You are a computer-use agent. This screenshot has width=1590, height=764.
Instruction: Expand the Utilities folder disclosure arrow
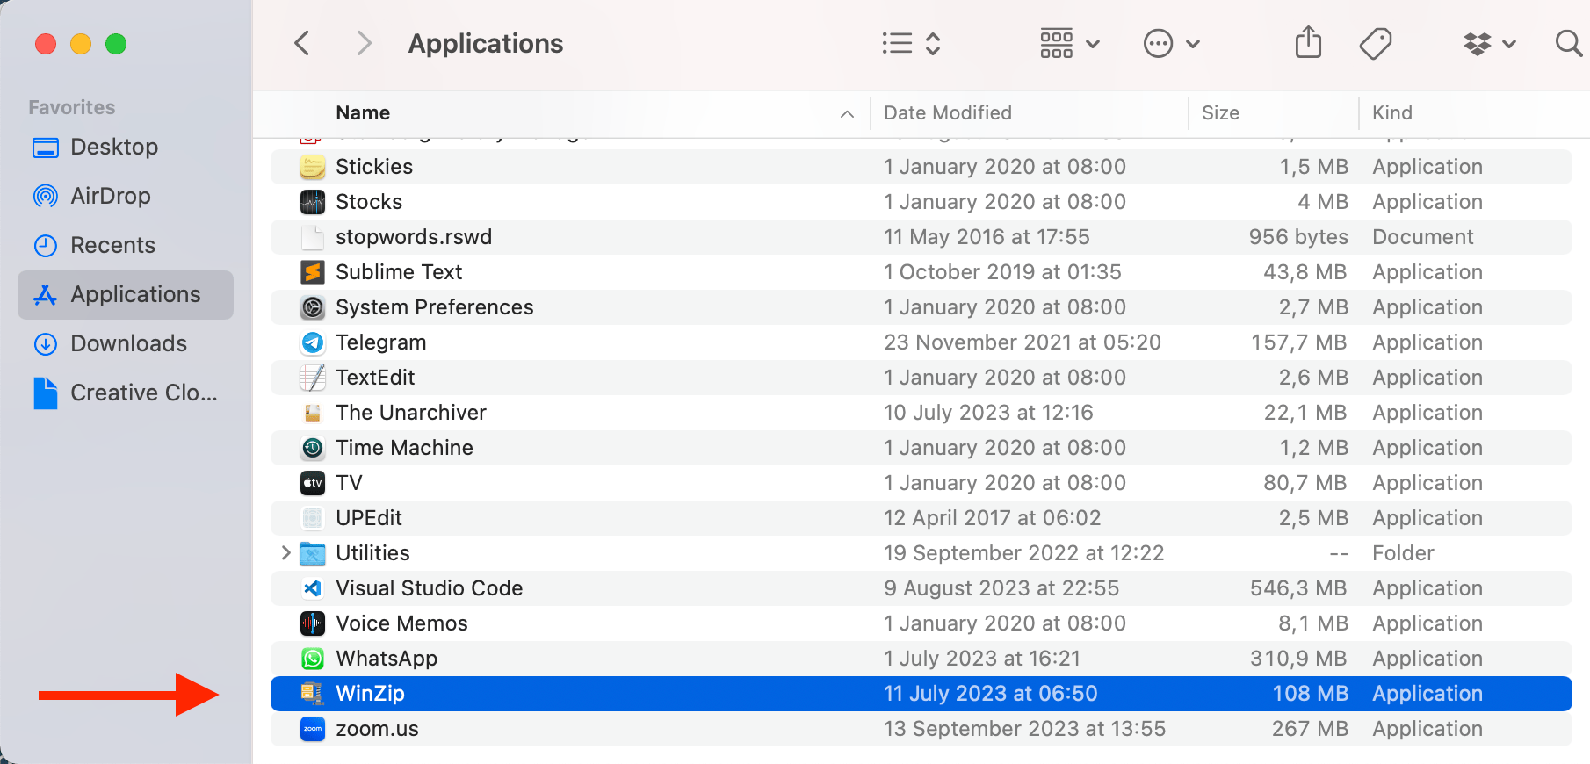coord(285,552)
